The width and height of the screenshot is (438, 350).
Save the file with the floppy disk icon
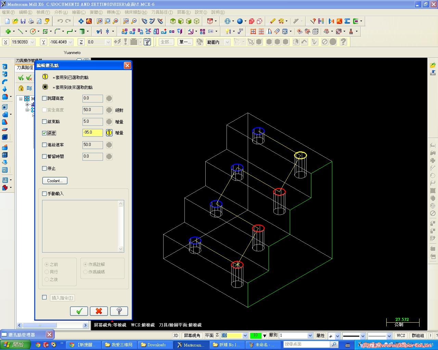[x=23, y=21]
